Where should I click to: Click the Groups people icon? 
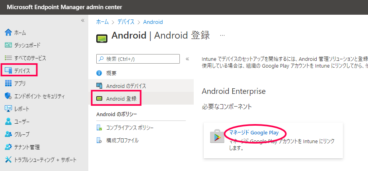(8, 134)
